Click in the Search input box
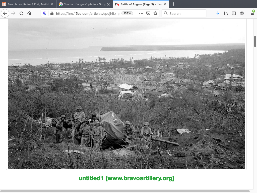The height and width of the screenshot is (193, 257). pos(186,14)
